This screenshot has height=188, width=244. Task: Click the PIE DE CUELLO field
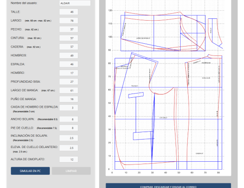[69, 128]
